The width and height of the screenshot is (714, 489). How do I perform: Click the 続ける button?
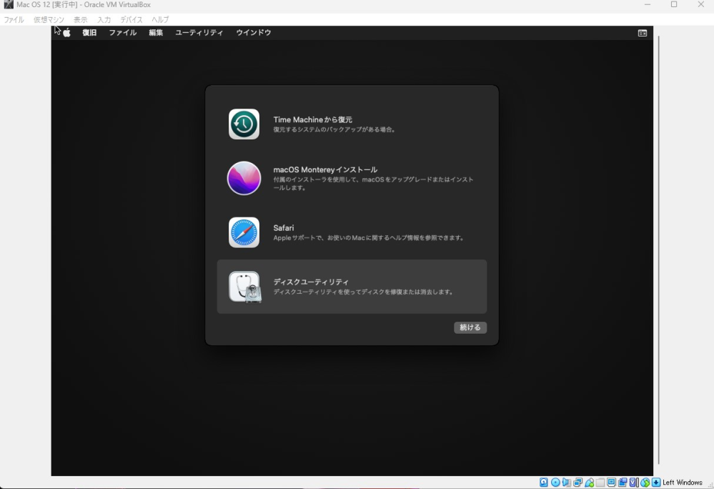[470, 327]
